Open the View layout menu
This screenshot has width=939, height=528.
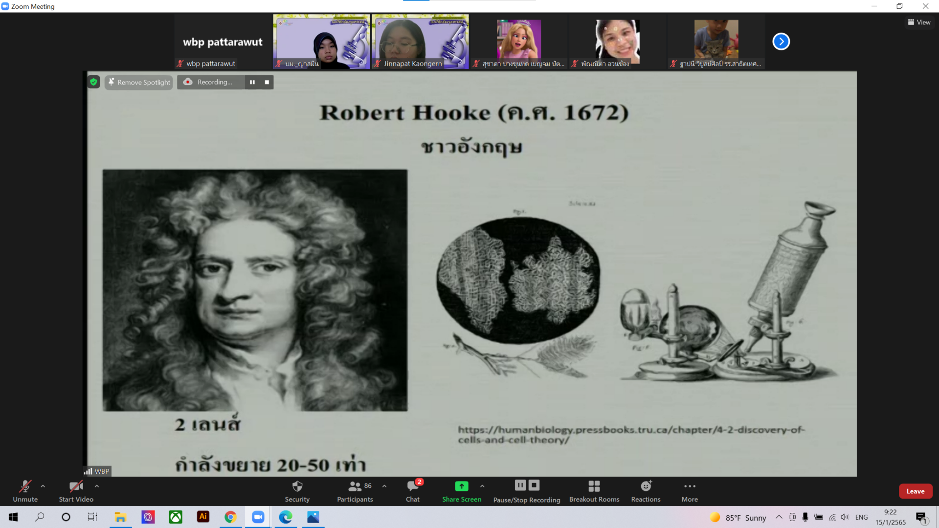point(919,22)
